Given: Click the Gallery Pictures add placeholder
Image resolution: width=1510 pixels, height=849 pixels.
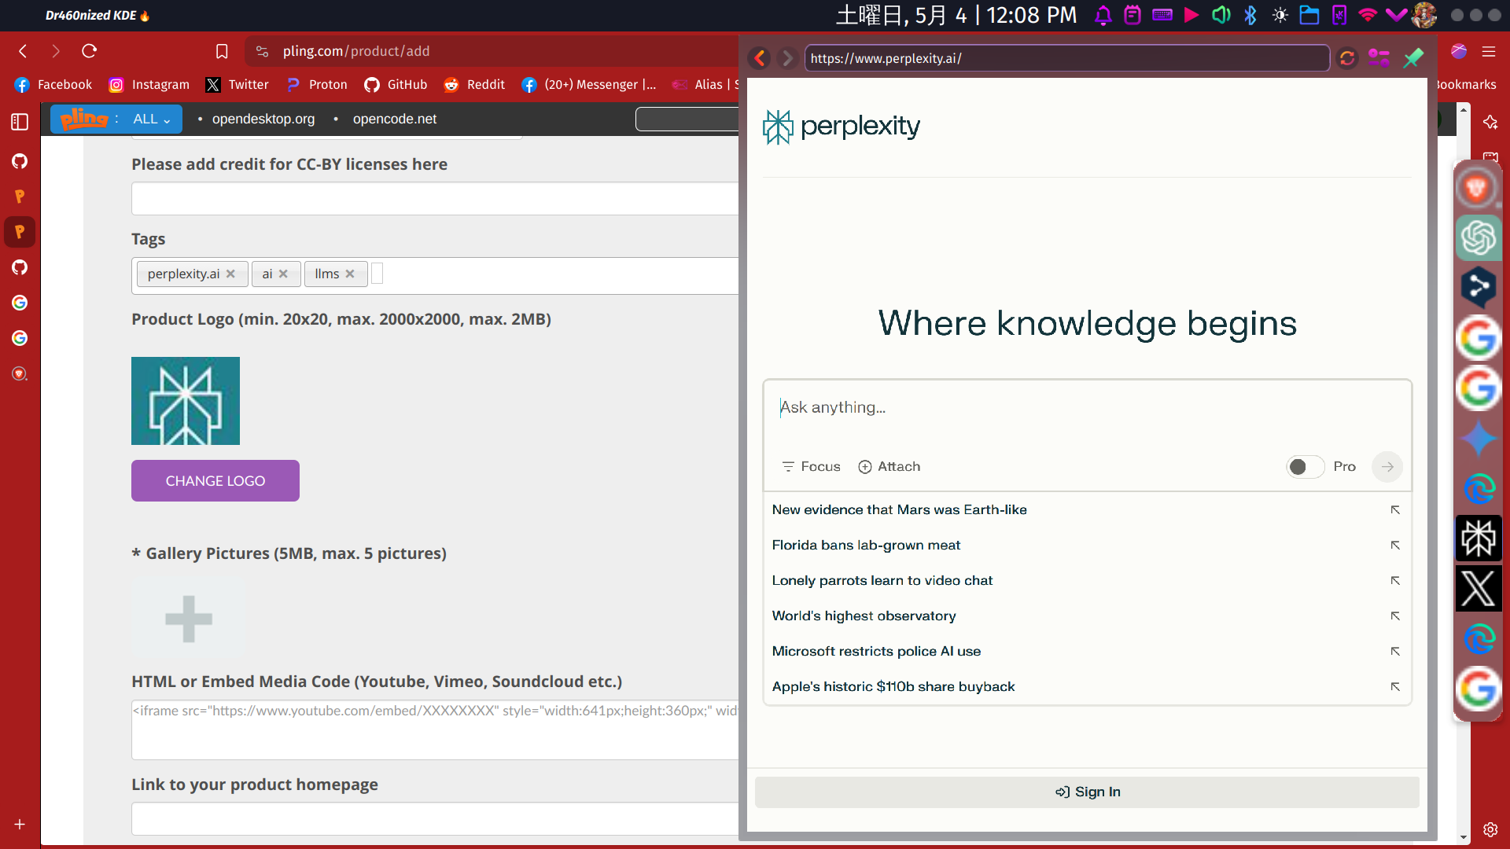Looking at the screenshot, I should click(x=188, y=619).
